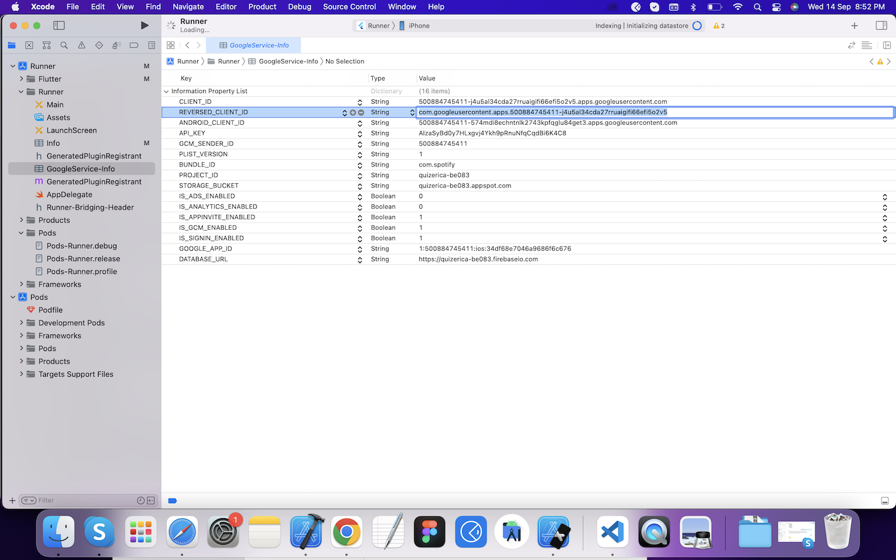Open the Issue navigator warning icon
The height and width of the screenshot is (560, 896).
click(x=82, y=45)
